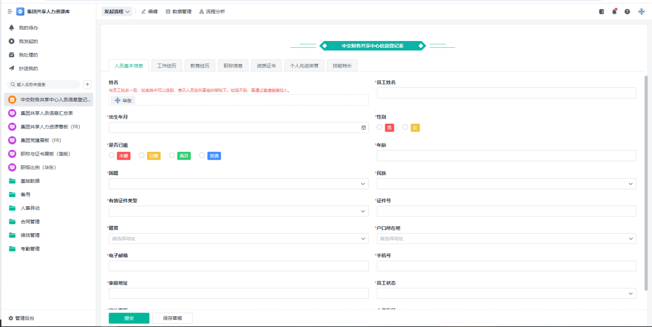Switch to the 工作经历 tab
This screenshot has width=652, height=327.
pyautogui.click(x=167, y=66)
